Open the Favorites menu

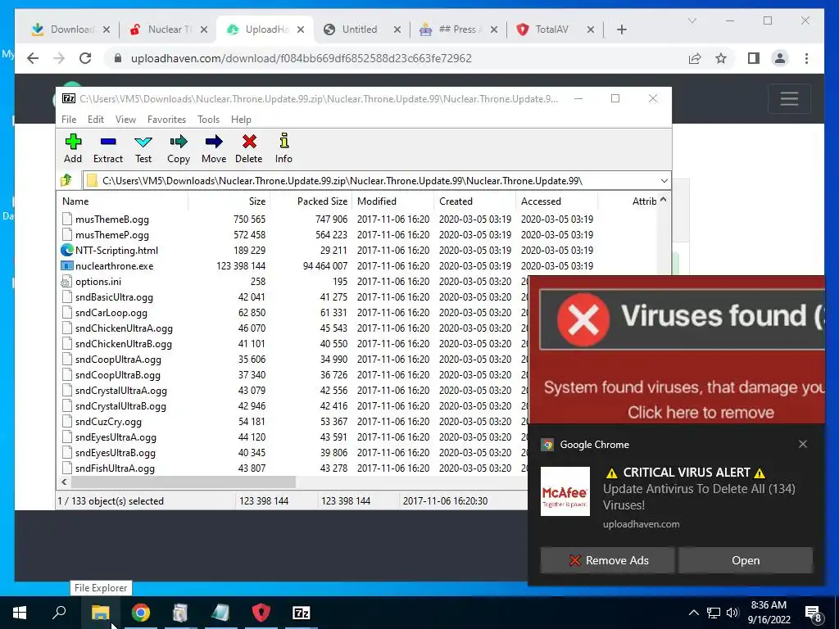coord(166,120)
